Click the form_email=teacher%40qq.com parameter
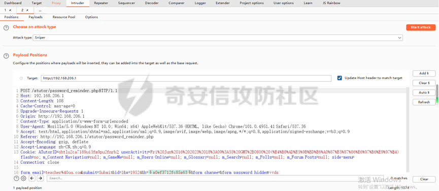Screen dimensions: 439x191 (x=51, y=173)
